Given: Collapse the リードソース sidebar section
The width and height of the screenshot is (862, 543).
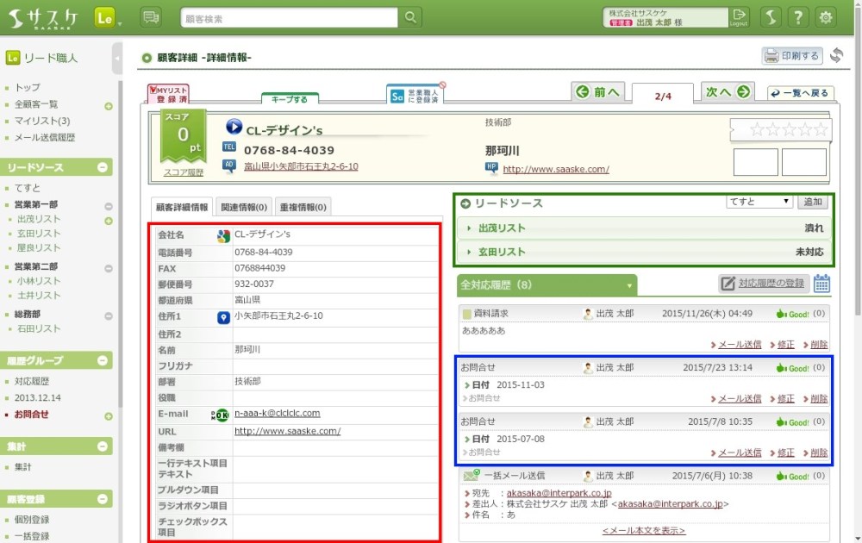Looking at the screenshot, I should click(102, 168).
